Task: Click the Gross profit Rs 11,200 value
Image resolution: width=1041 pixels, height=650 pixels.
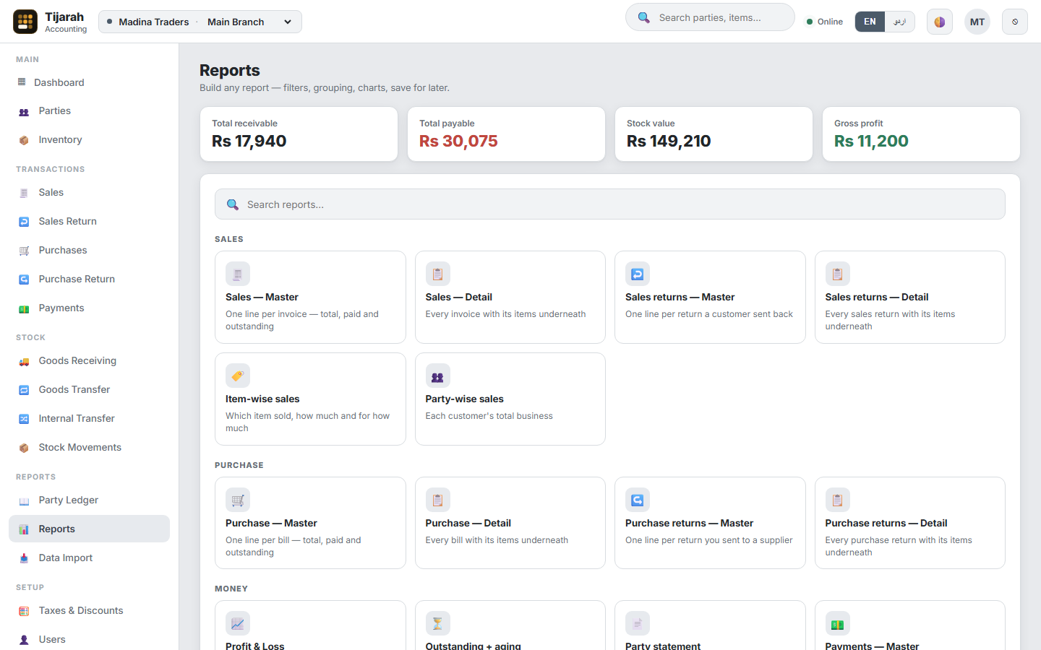Action: (x=871, y=141)
